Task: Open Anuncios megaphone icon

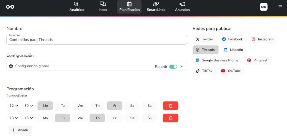Action: point(182,4)
